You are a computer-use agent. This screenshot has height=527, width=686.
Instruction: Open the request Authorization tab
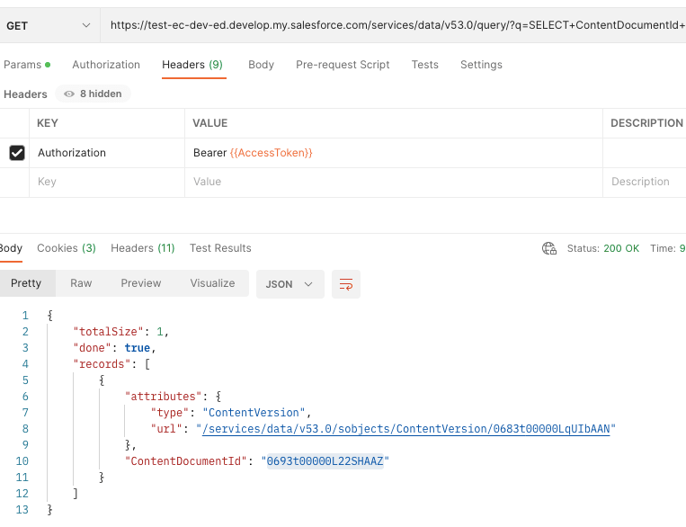coord(106,65)
